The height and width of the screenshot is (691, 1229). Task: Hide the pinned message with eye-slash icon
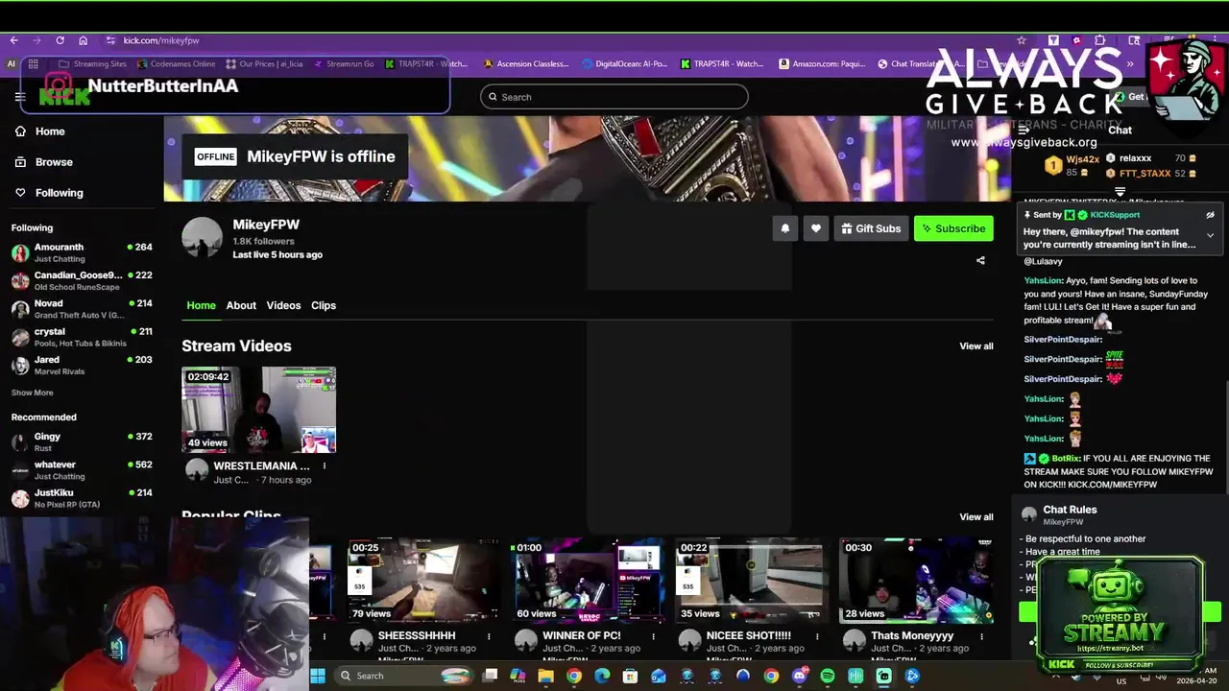coord(1210,215)
